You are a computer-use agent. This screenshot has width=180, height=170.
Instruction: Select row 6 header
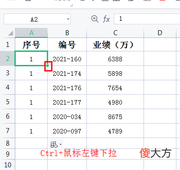[8, 116]
